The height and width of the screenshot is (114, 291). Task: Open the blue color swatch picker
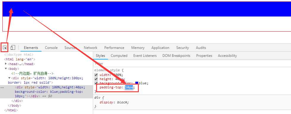point(137,83)
